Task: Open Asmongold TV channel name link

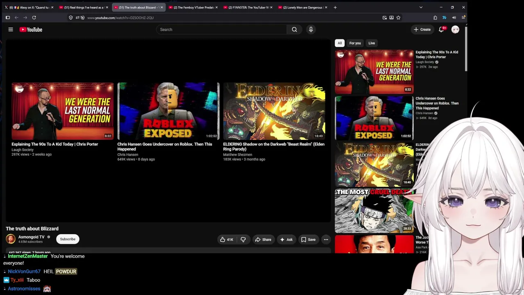Action: coord(31,237)
